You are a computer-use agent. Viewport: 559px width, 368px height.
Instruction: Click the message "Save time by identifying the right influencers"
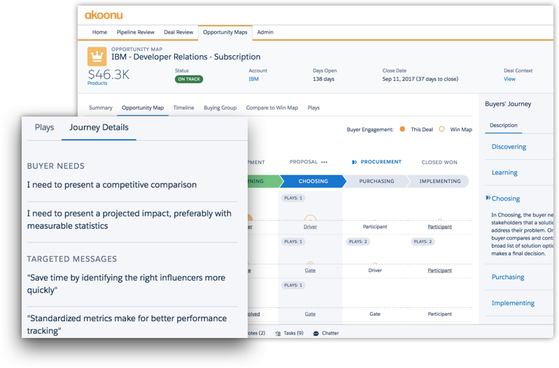(x=126, y=284)
